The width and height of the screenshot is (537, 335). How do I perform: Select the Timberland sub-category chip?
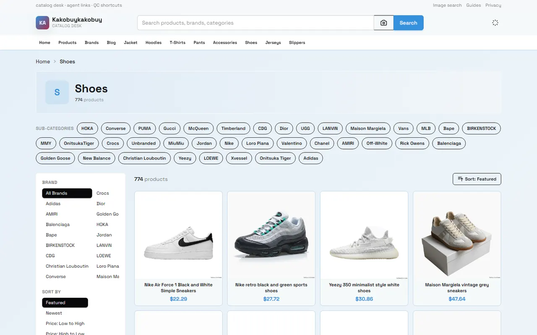pos(233,129)
